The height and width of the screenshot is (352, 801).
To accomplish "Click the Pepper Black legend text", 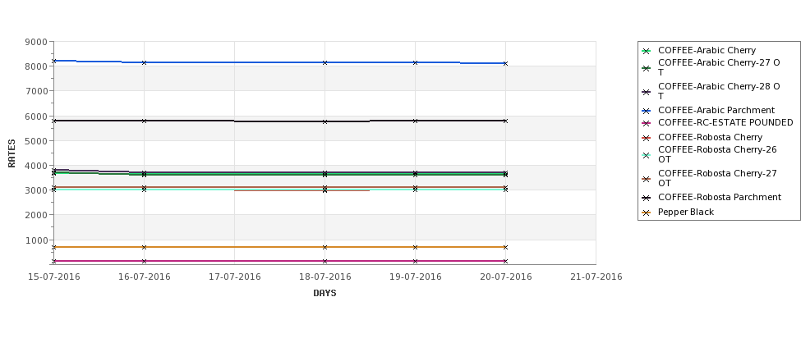I will coord(685,212).
